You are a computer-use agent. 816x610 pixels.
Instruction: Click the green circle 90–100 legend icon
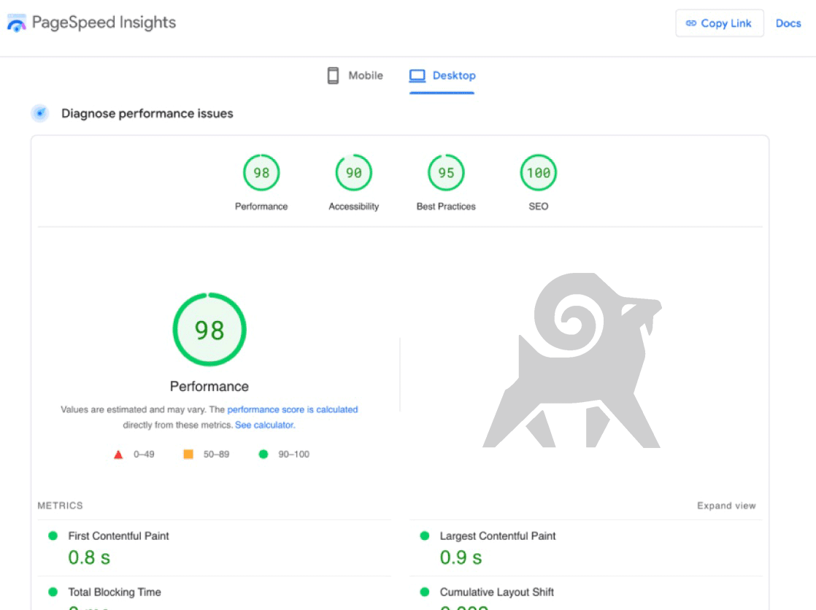tap(263, 455)
